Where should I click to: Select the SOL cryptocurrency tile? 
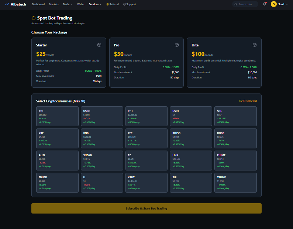235,116
